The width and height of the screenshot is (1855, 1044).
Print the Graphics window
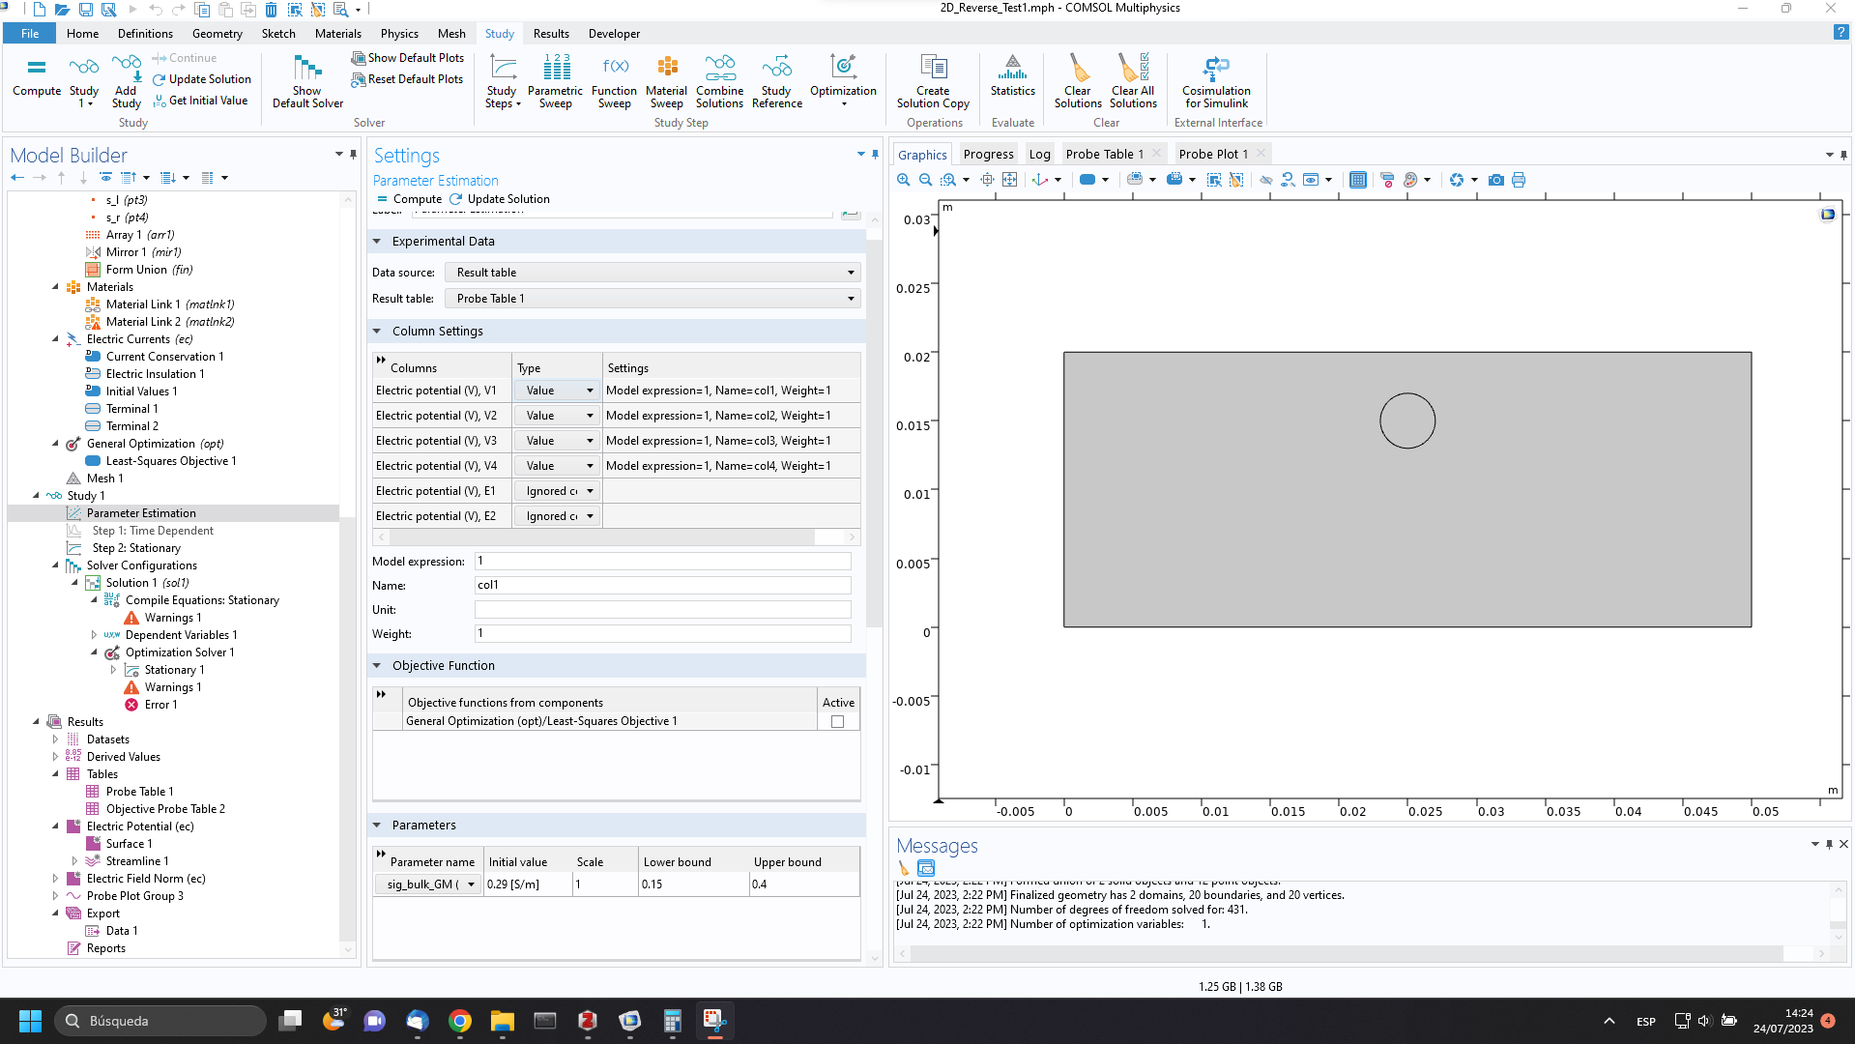(1518, 180)
